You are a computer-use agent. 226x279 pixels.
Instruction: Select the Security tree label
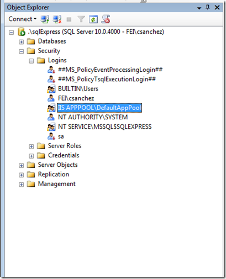pos(49,51)
